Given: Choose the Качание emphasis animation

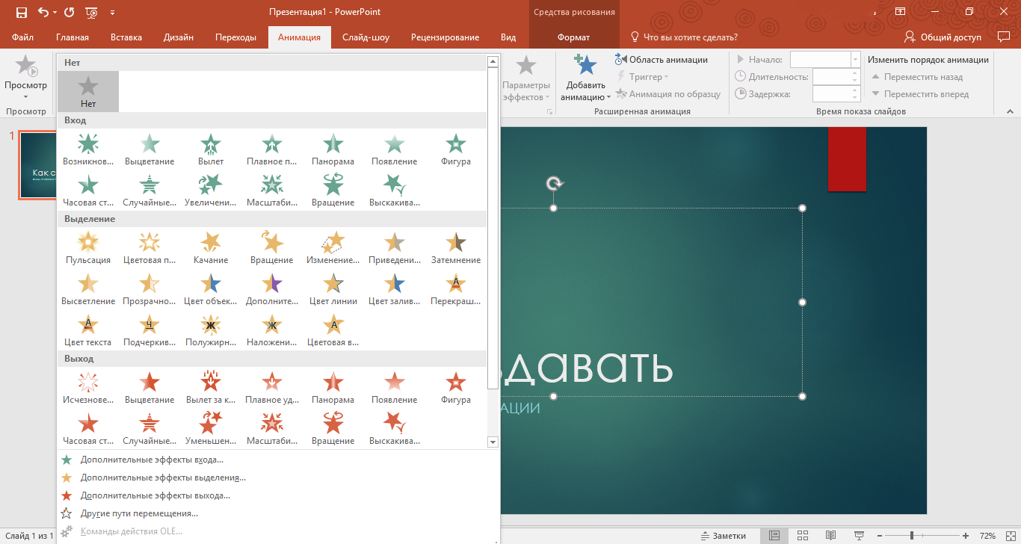Looking at the screenshot, I should (x=211, y=247).
